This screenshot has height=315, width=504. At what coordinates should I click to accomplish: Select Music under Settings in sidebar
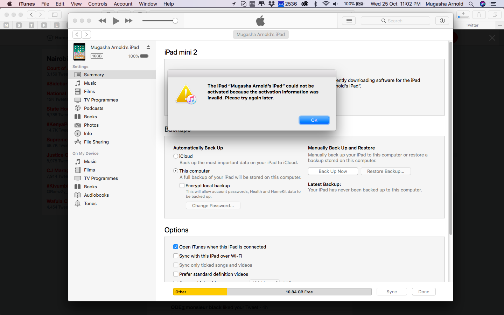112,83
